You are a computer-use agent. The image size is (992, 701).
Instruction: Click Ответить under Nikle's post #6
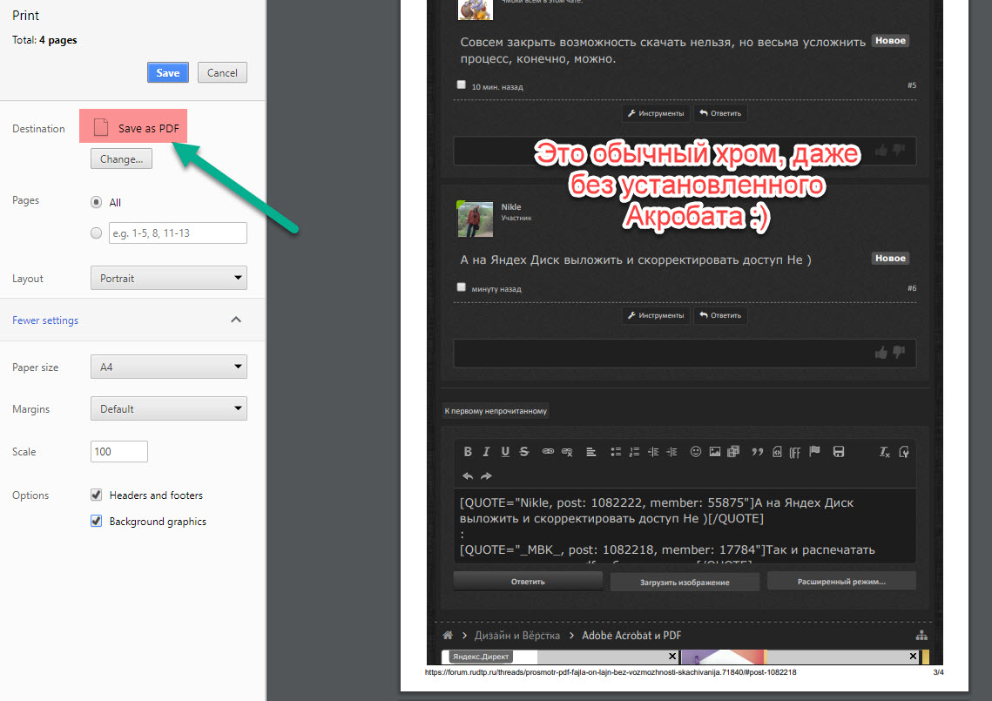click(x=720, y=315)
